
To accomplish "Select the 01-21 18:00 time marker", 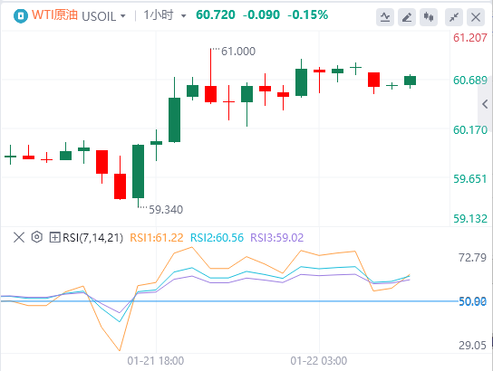I will pos(156,361).
